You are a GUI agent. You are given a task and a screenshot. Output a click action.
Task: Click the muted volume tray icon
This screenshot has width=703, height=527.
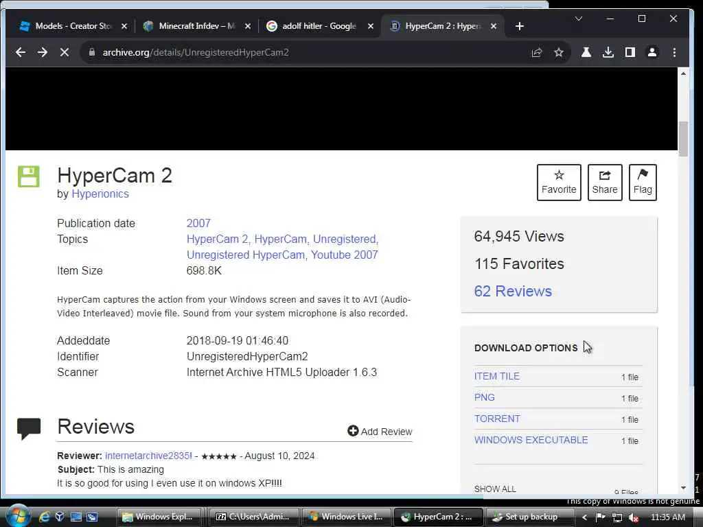click(x=634, y=517)
